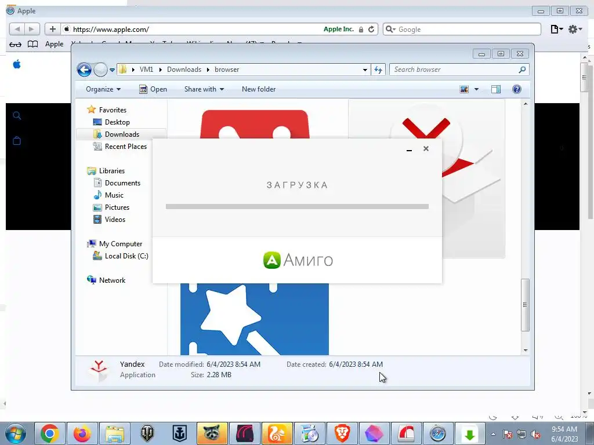Select Local Disk (C:)
Viewport: 594px width, 445px height.
(x=126, y=256)
